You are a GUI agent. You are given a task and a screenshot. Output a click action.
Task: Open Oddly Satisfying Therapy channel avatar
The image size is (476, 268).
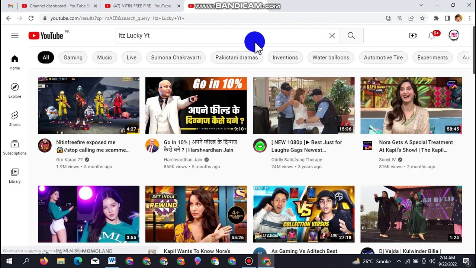[x=260, y=146]
